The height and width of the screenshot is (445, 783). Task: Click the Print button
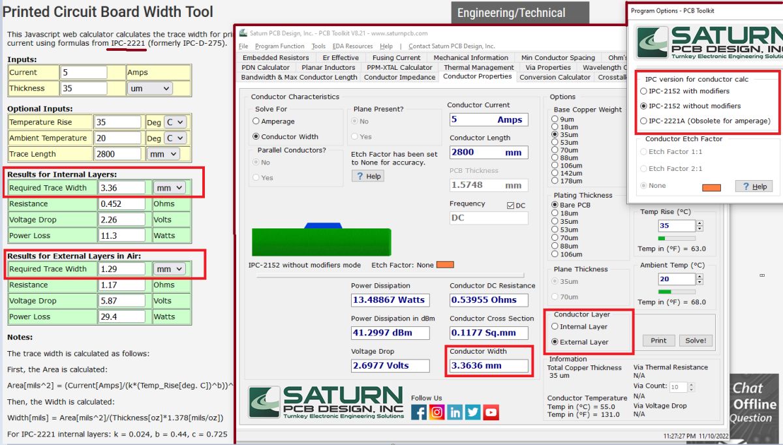[x=659, y=340]
